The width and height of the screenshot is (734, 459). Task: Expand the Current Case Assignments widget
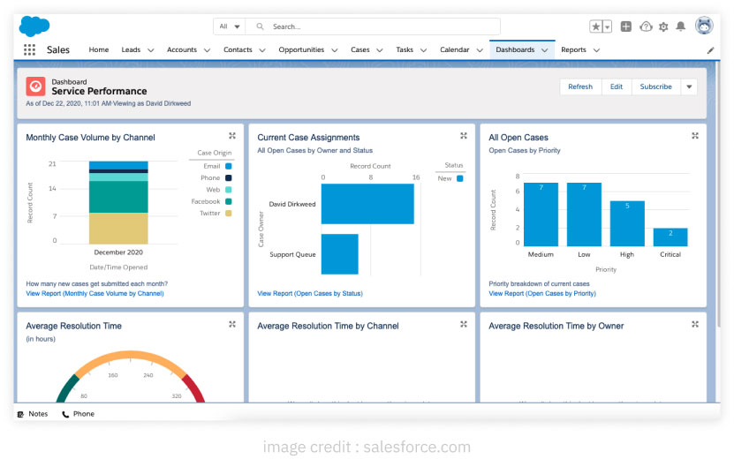tap(464, 136)
